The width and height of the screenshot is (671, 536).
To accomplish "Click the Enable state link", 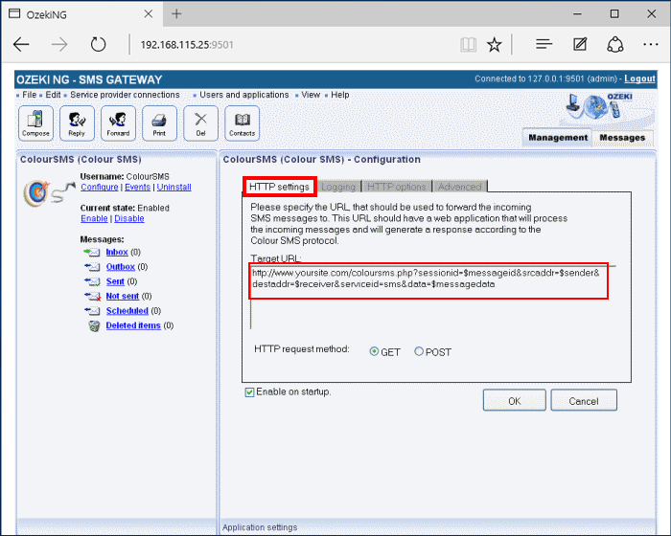I will pyautogui.click(x=94, y=219).
